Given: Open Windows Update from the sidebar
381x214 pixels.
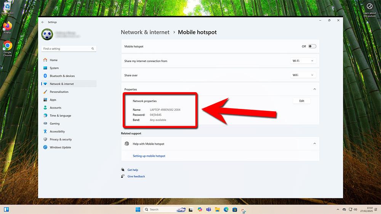Looking at the screenshot, I should [x=60, y=147].
